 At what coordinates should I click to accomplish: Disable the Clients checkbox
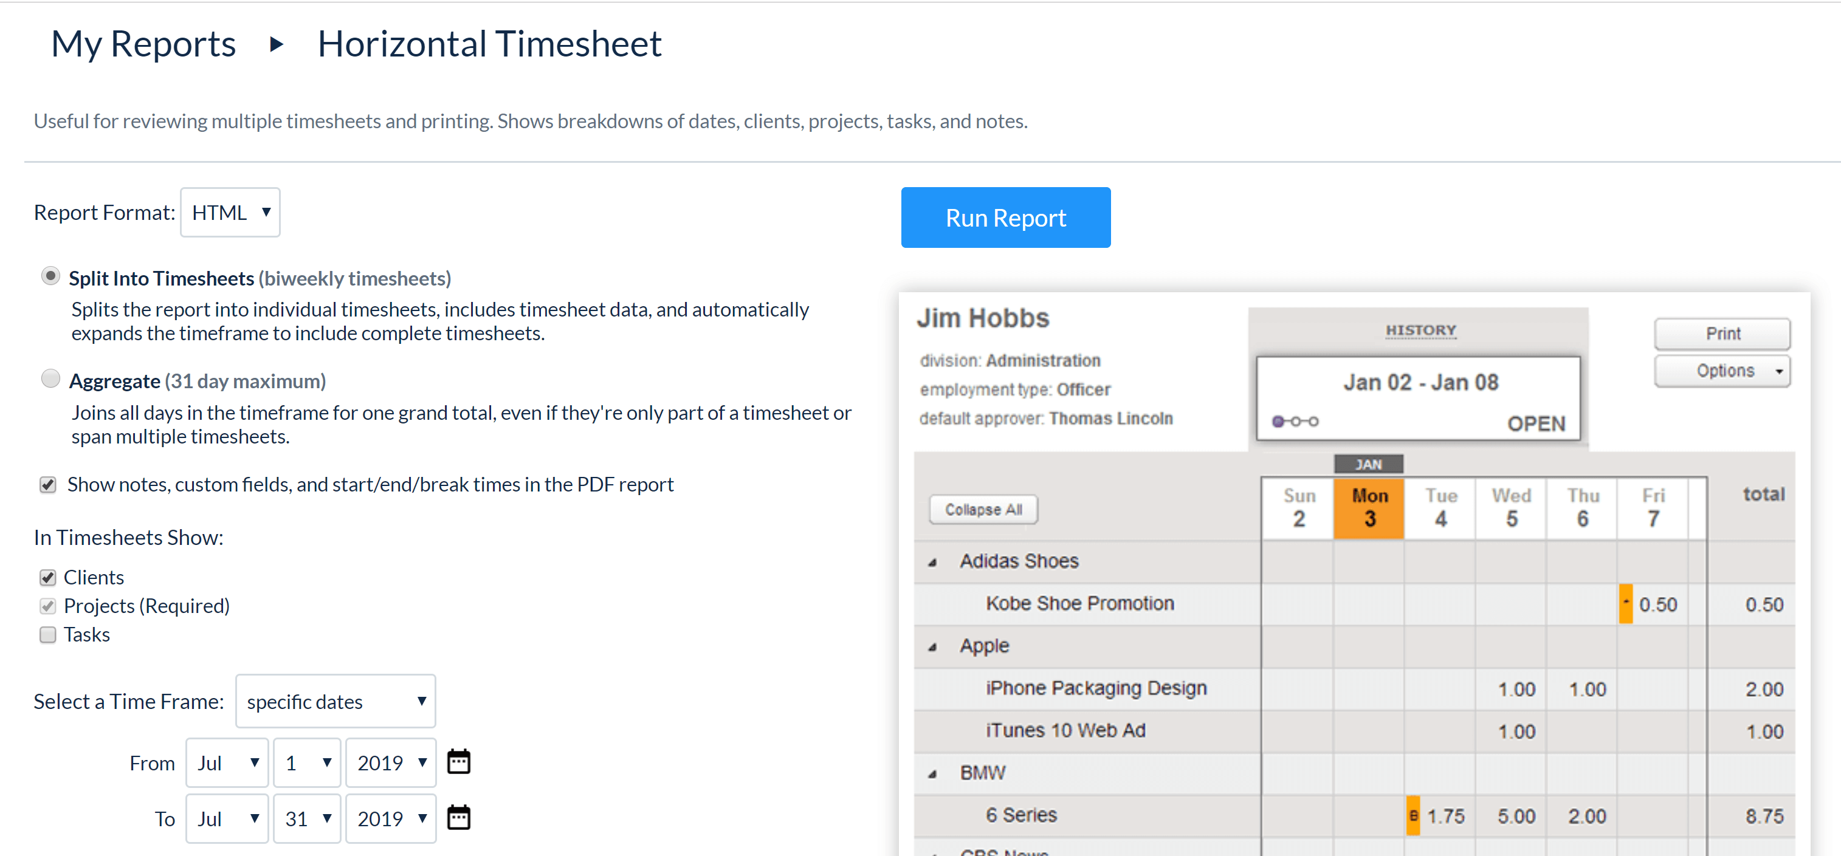click(x=47, y=577)
